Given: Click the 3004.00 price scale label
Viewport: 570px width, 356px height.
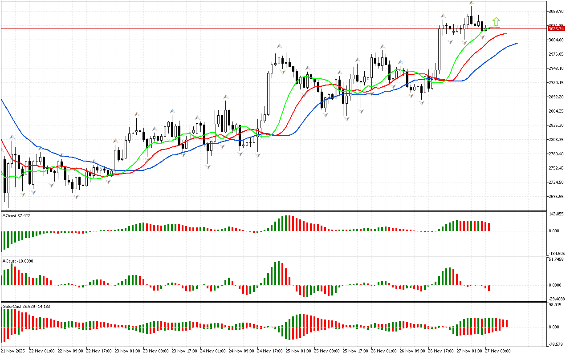Looking at the screenshot, I should tap(556, 40).
